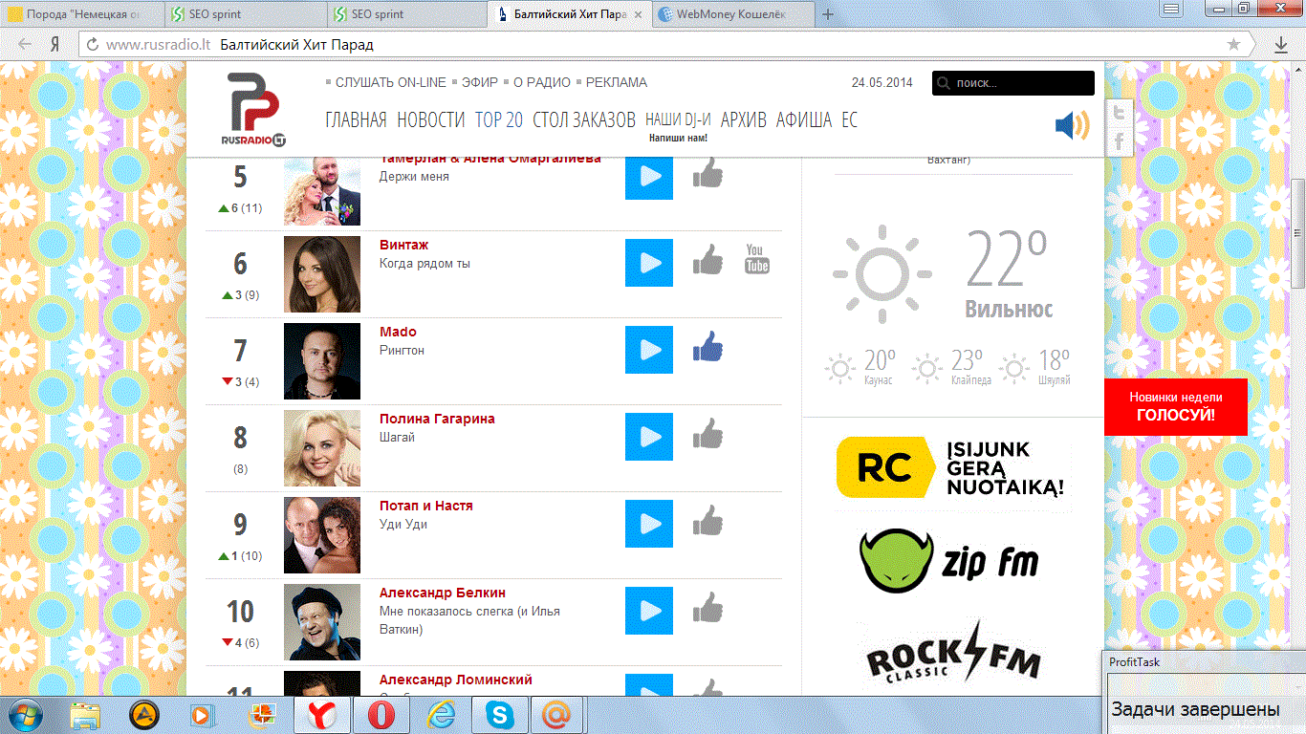
Task: Open the Полина Гагарина artist name link
Action: tap(437, 419)
